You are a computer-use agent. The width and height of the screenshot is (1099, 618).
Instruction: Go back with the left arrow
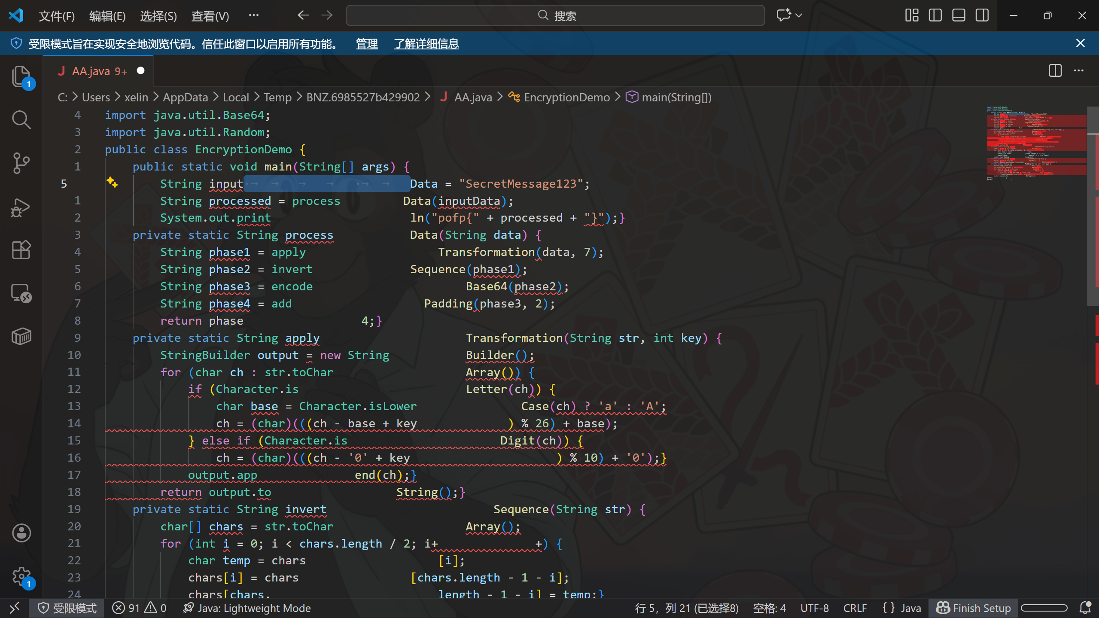pyautogui.click(x=303, y=15)
